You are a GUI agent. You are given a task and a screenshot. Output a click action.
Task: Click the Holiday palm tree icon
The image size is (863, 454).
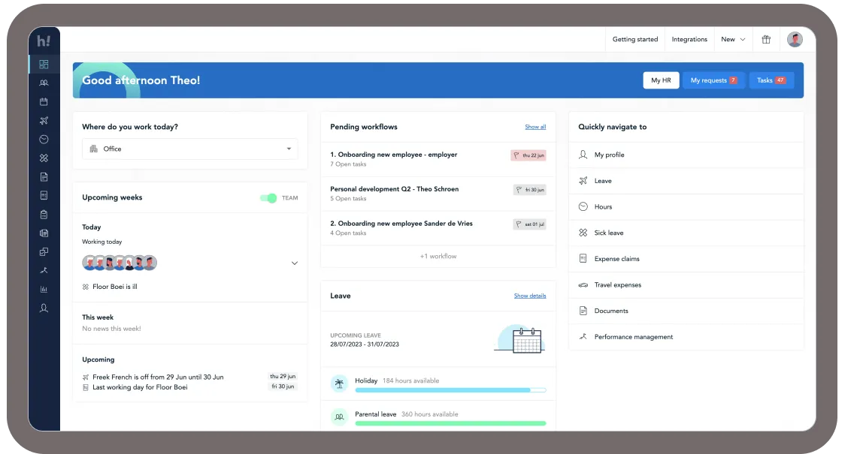340,383
